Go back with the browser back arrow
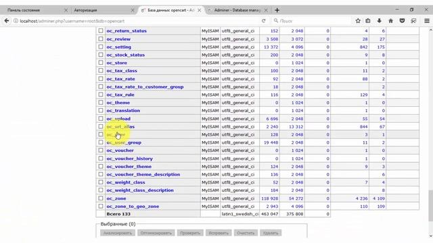Screen dimensions: 433x243 7,21
